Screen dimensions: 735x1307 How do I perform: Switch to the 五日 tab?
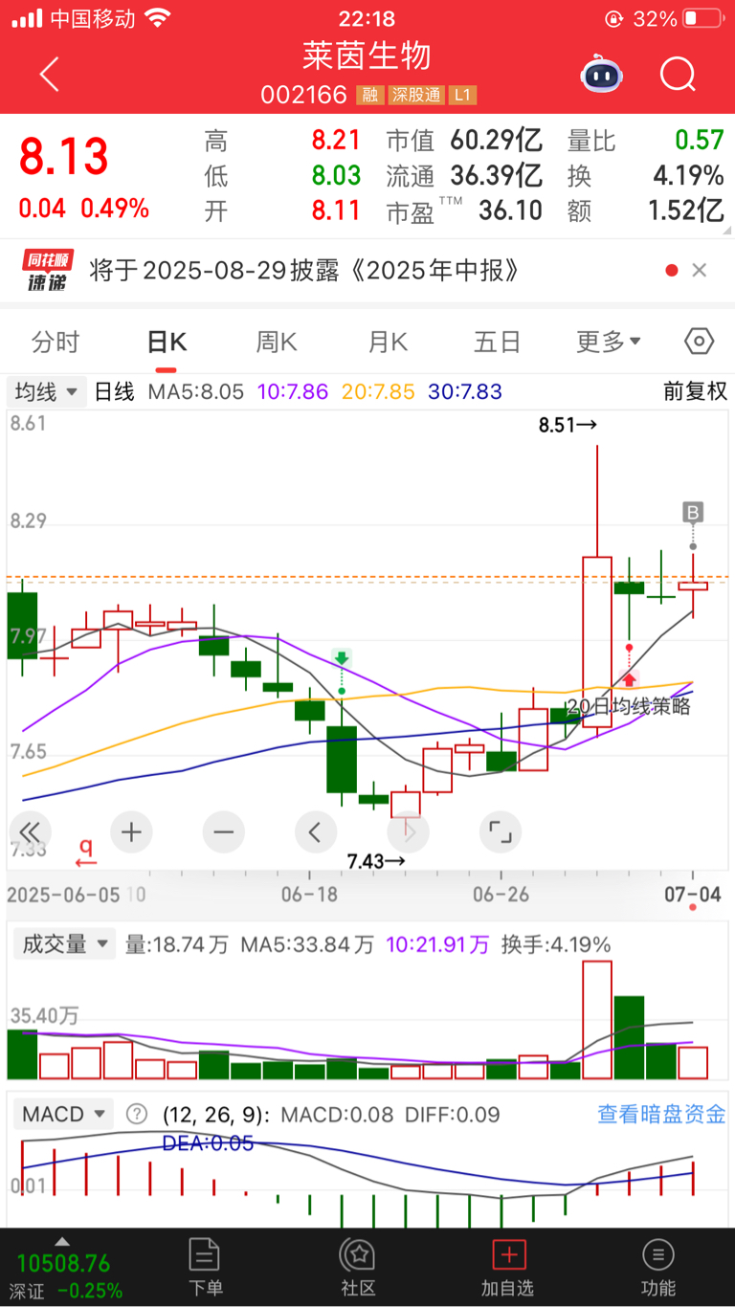(x=498, y=342)
